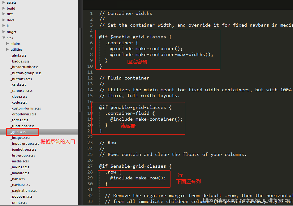The width and height of the screenshot is (293, 206).
Task: Select the dist folder label
Action: [x=10, y=14]
